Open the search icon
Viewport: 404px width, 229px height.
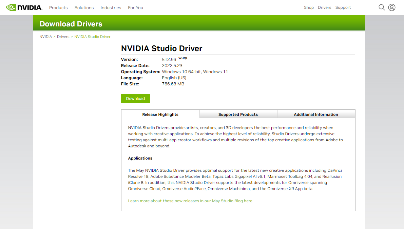tap(382, 7)
